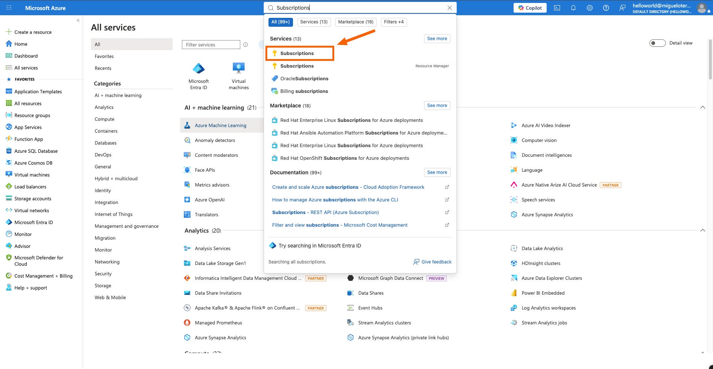
Task: Select the All (99+) search filter tab
Action: click(280, 22)
